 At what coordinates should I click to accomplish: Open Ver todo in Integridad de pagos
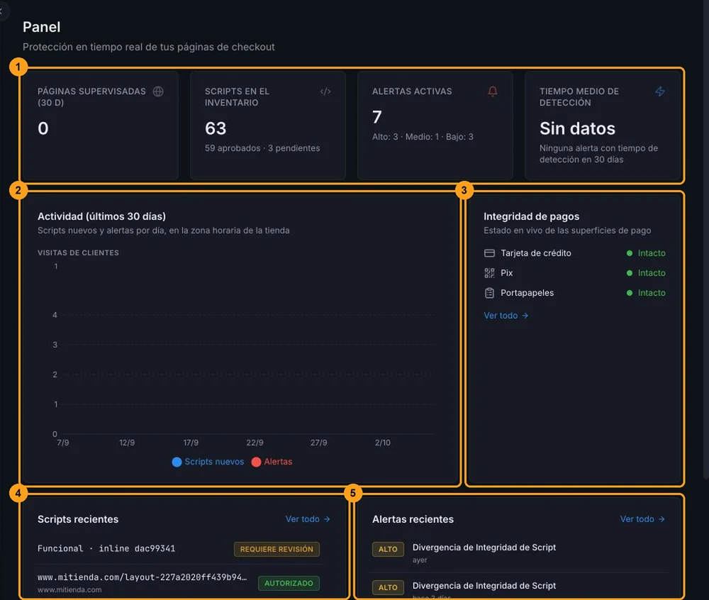coord(506,316)
